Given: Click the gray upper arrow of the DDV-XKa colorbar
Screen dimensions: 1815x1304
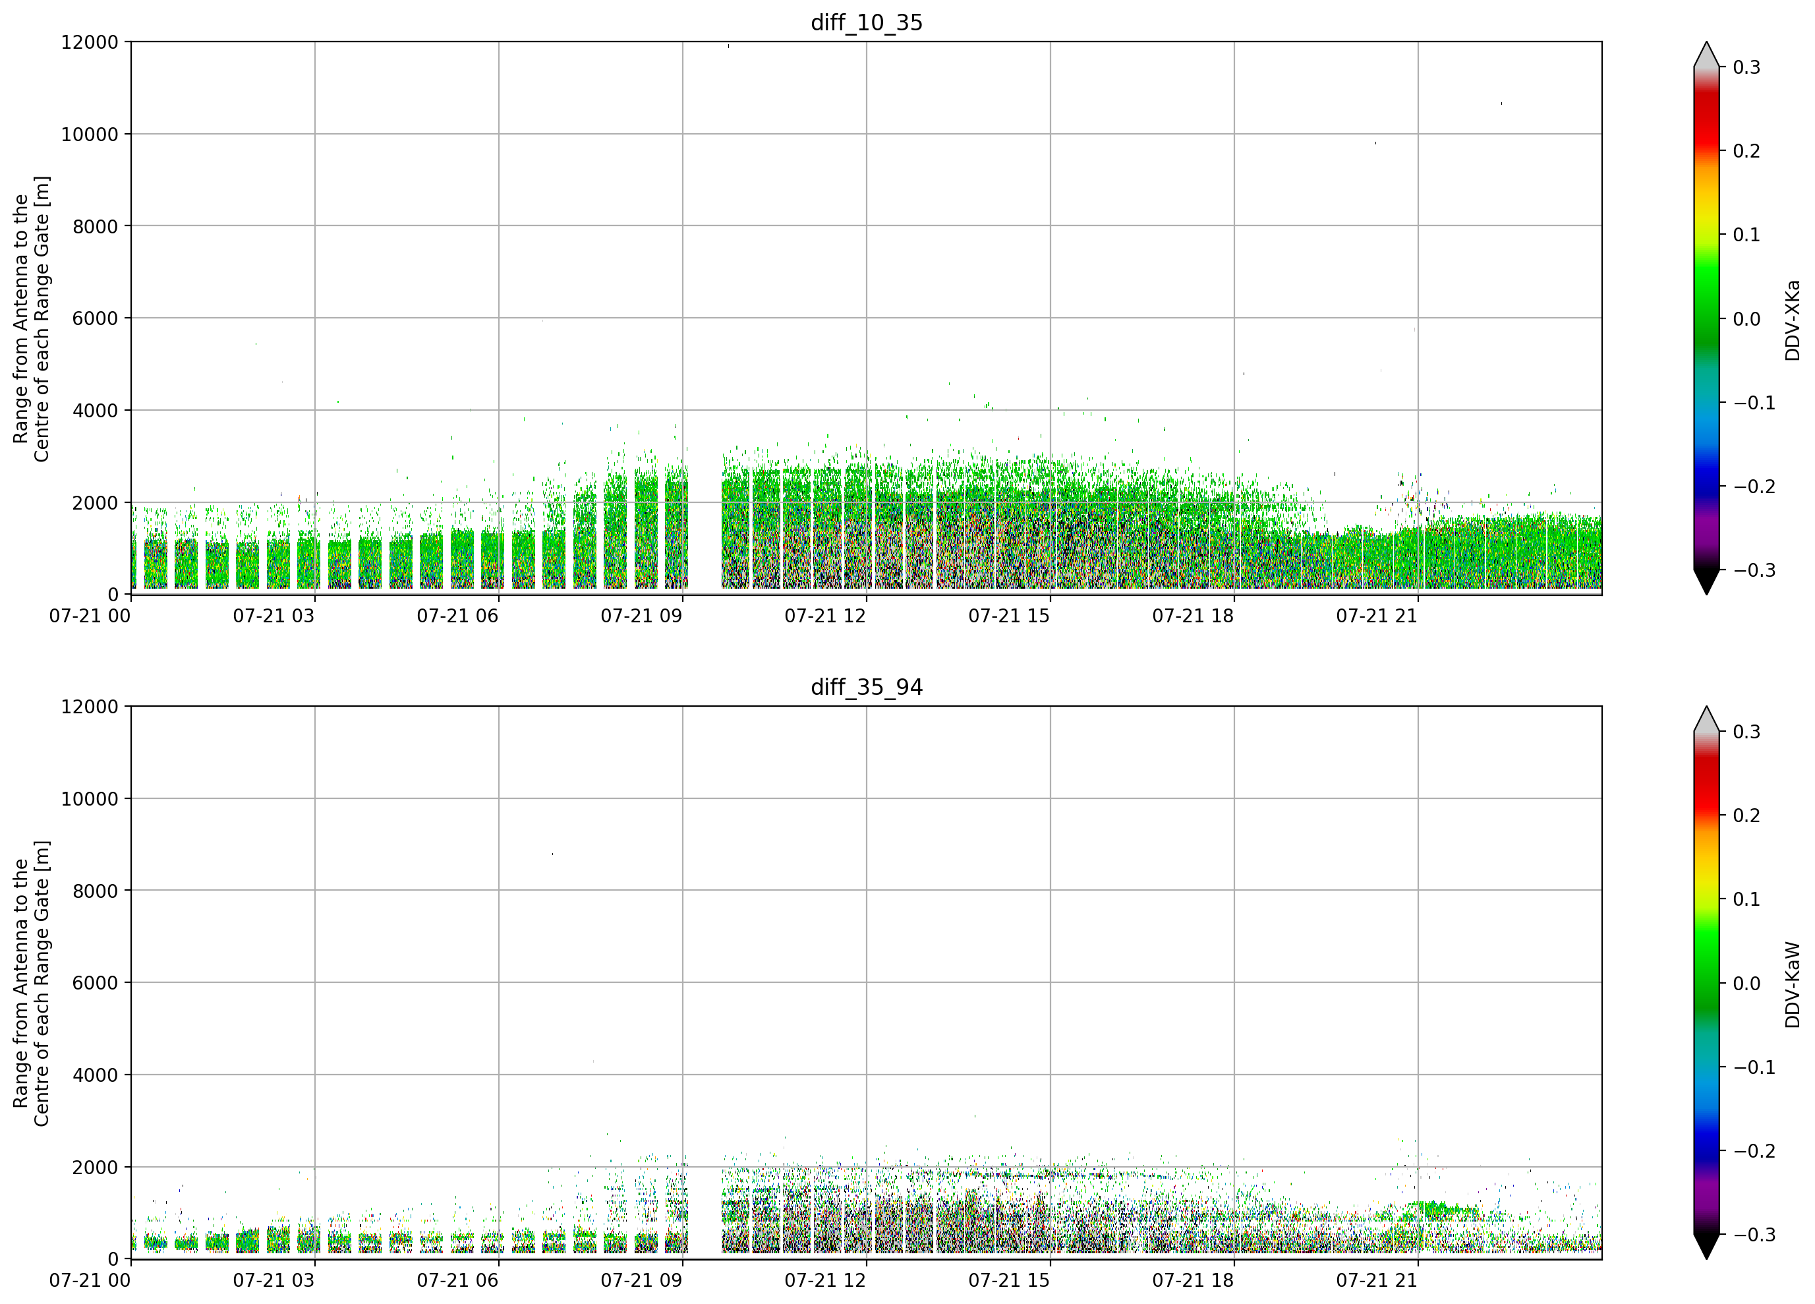Looking at the screenshot, I should [x=1706, y=55].
